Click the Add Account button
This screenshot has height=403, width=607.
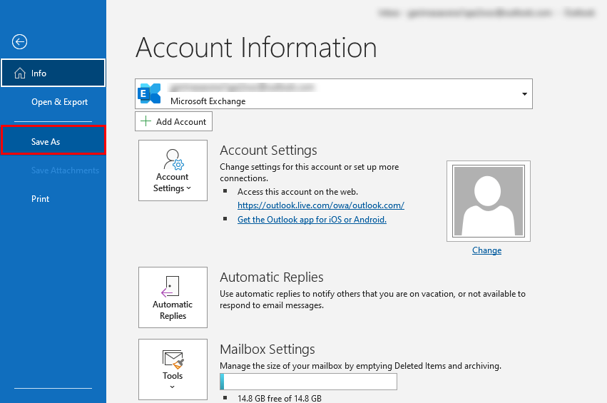(173, 121)
